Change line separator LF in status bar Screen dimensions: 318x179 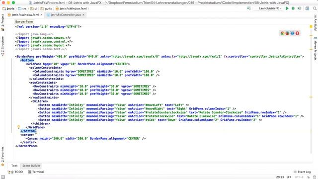[289, 177]
